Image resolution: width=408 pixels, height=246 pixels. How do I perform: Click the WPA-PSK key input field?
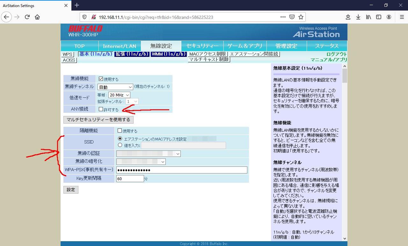(182, 170)
